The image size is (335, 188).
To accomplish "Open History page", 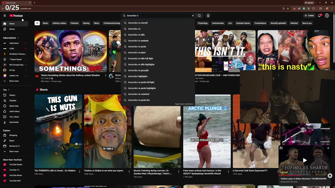I will coord(15,95).
